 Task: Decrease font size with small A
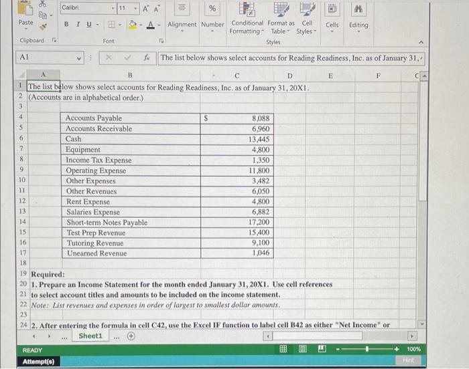(156, 9)
